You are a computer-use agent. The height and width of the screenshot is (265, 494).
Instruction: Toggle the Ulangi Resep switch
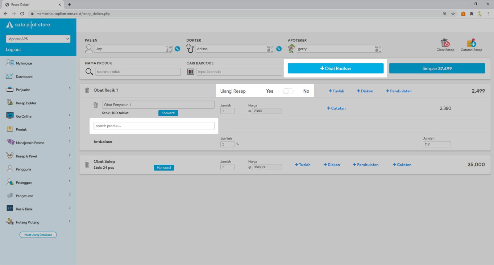pyautogui.click(x=288, y=91)
